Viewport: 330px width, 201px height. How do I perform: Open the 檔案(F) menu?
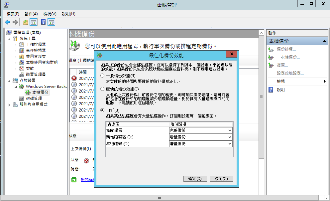pos(13,14)
